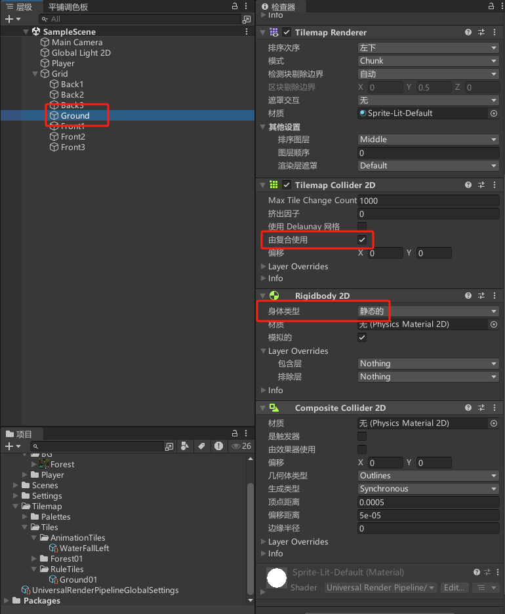Search project by label icon

[x=201, y=446]
